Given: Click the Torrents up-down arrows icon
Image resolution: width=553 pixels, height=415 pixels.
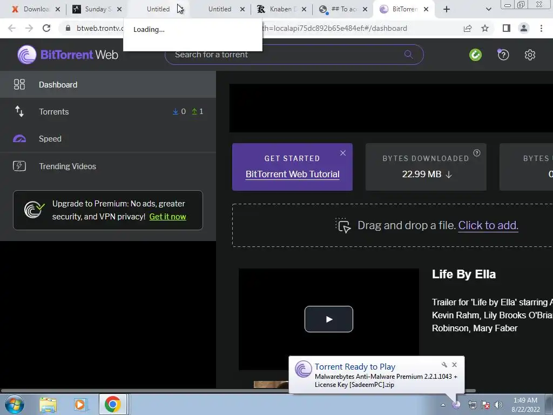Looking at the screenshot, I should point(19,111).
